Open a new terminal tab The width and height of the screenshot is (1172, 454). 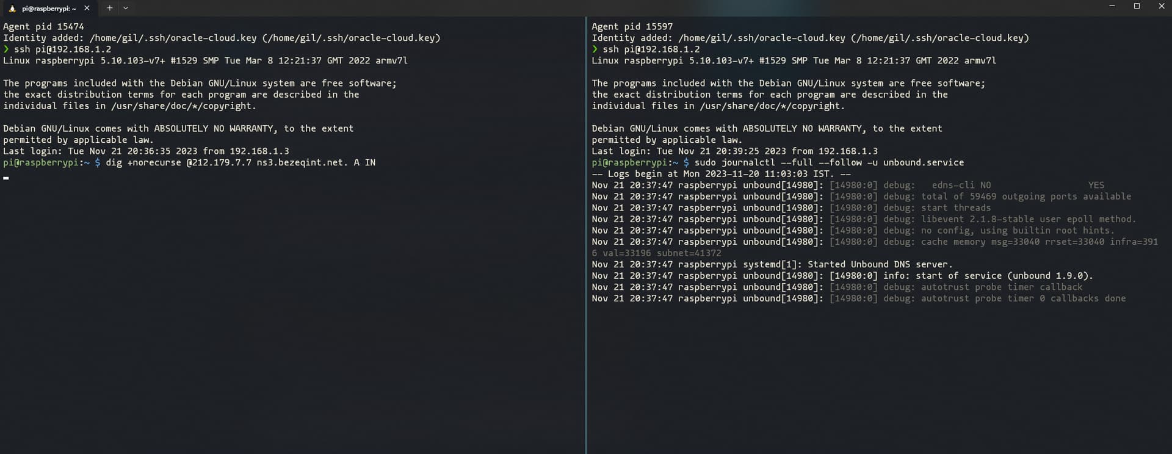coord(110,9)
